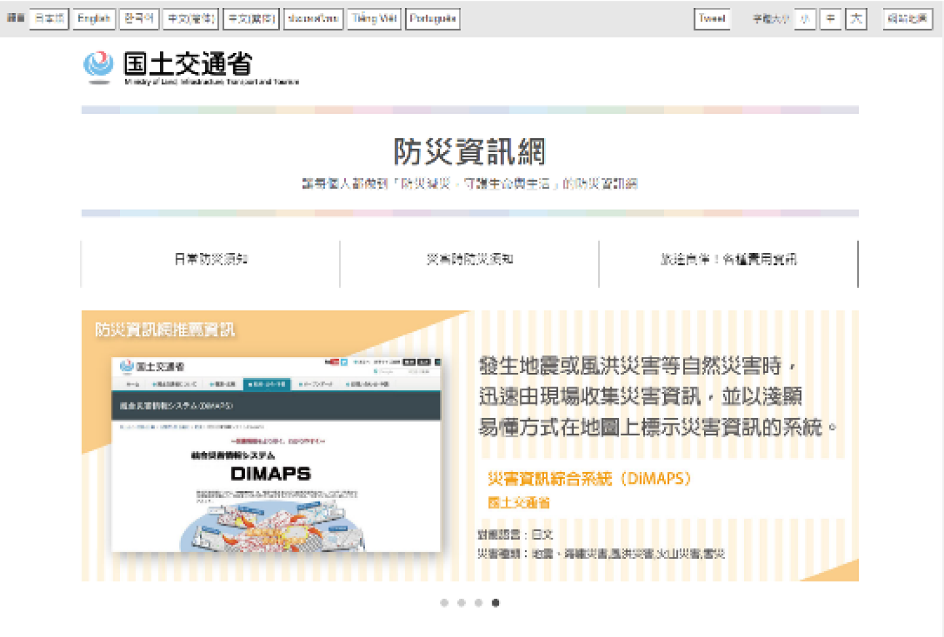Select the Thai language button
This screenshot has width=944, height=637.
(x=313, y=19)
